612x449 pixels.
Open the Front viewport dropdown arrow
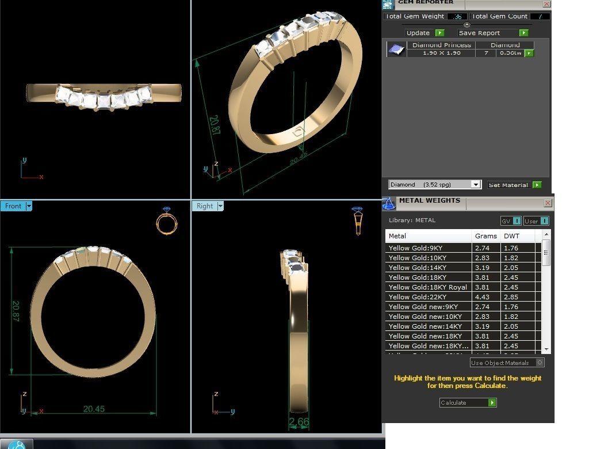[x=29, y=206]
